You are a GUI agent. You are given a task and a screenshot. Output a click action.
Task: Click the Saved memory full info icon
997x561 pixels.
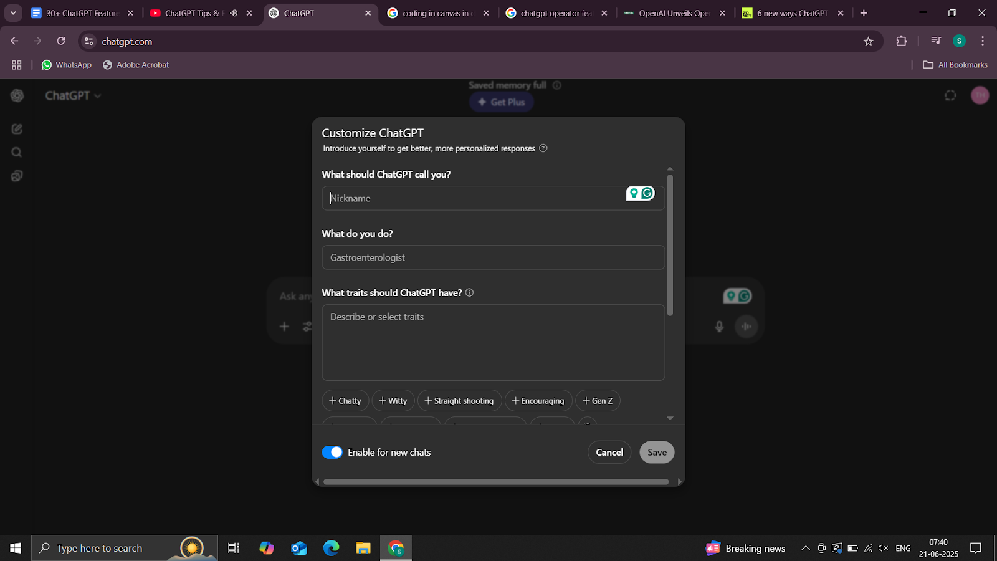(557, 85)
